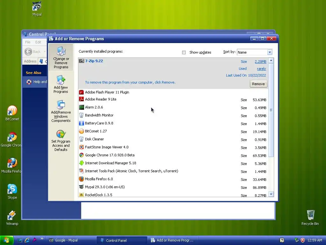Select Adobe Reader 9 Lite entry
This screenshot has width=326, height=245.
(174, 100)
